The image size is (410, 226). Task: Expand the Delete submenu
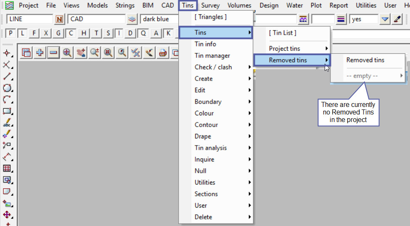click(216, 217)
